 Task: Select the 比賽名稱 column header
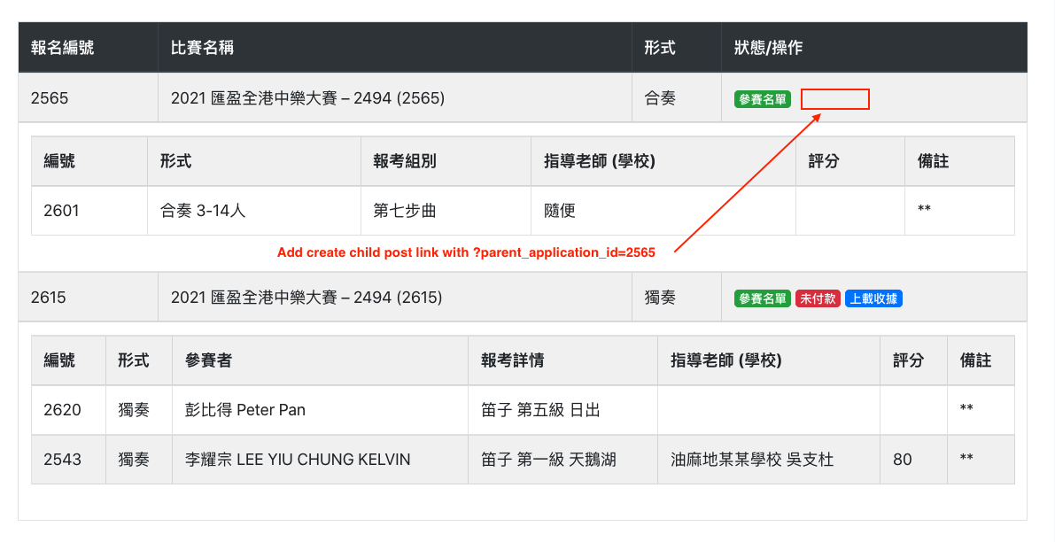tap(202, 48)
